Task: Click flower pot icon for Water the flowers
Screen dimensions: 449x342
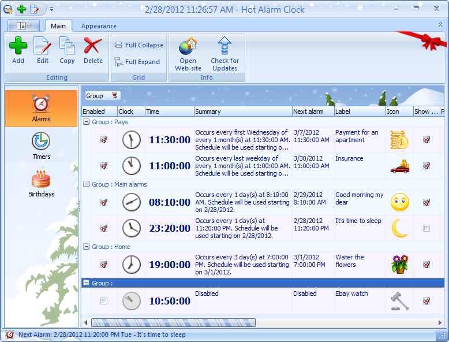Action: (400, 265)
